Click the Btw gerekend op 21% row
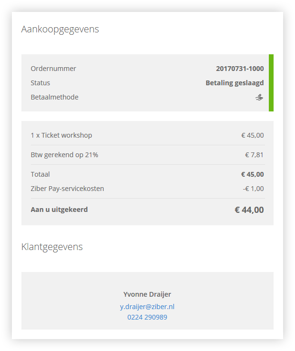The height and width of the screenshot is (351, 295). 147,155
